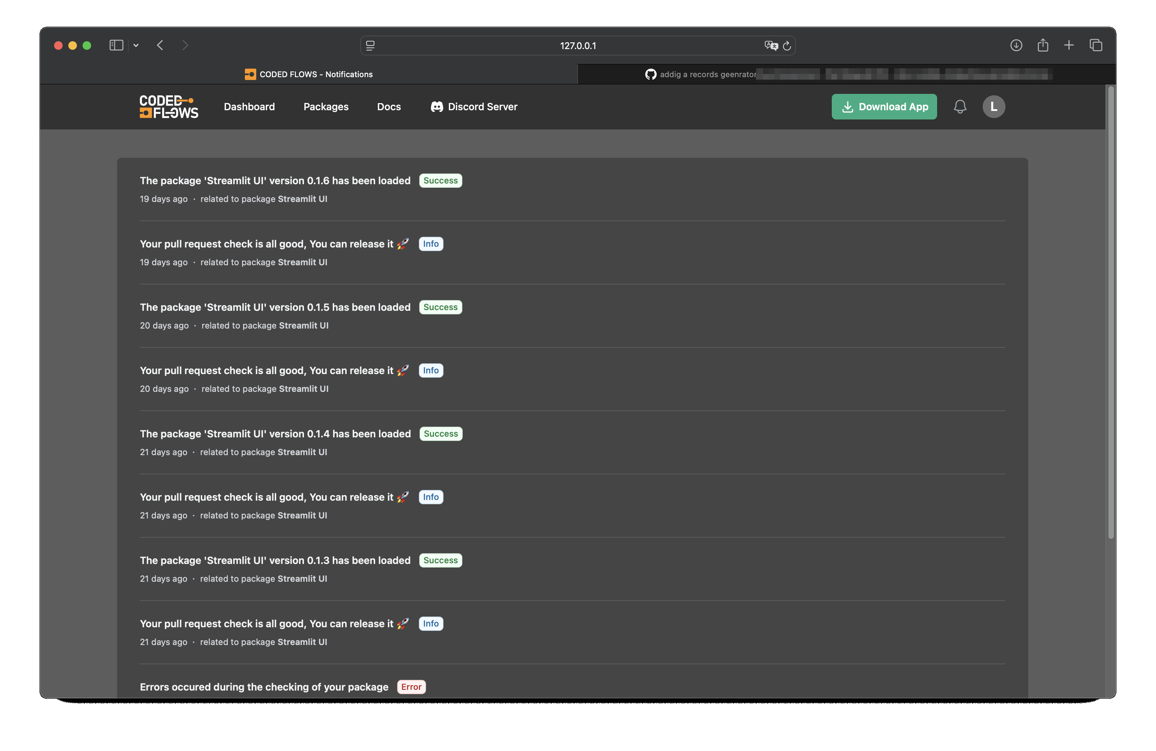Screen dimensions: 1156x751
Task: Click the Share icon in toolbar
Action: click(1042, 45)
